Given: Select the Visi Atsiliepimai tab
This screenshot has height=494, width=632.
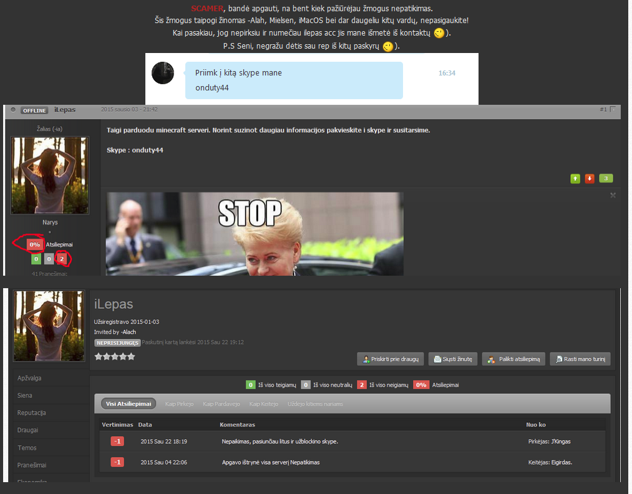Looking at the screenshot, I should tap(128, 404).
